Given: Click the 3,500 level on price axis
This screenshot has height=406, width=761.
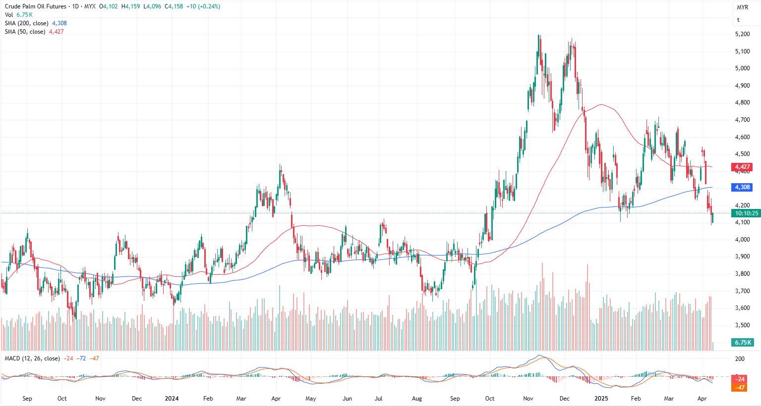Looking at the screenshot, I should pyautogui.click(x=742, y=325).
